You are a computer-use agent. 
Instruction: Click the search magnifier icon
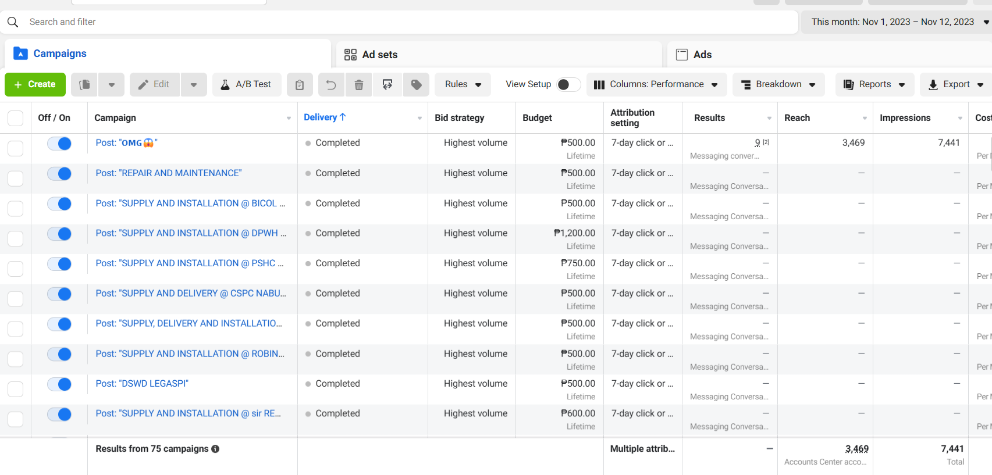point(13,22)
